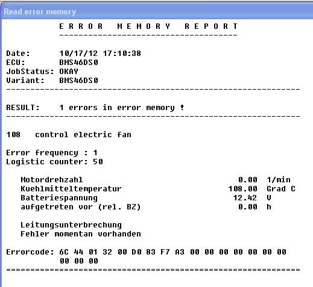Screen dimensions: 313x287
Task: Click the Batteriespannung label
Action: 59,198
